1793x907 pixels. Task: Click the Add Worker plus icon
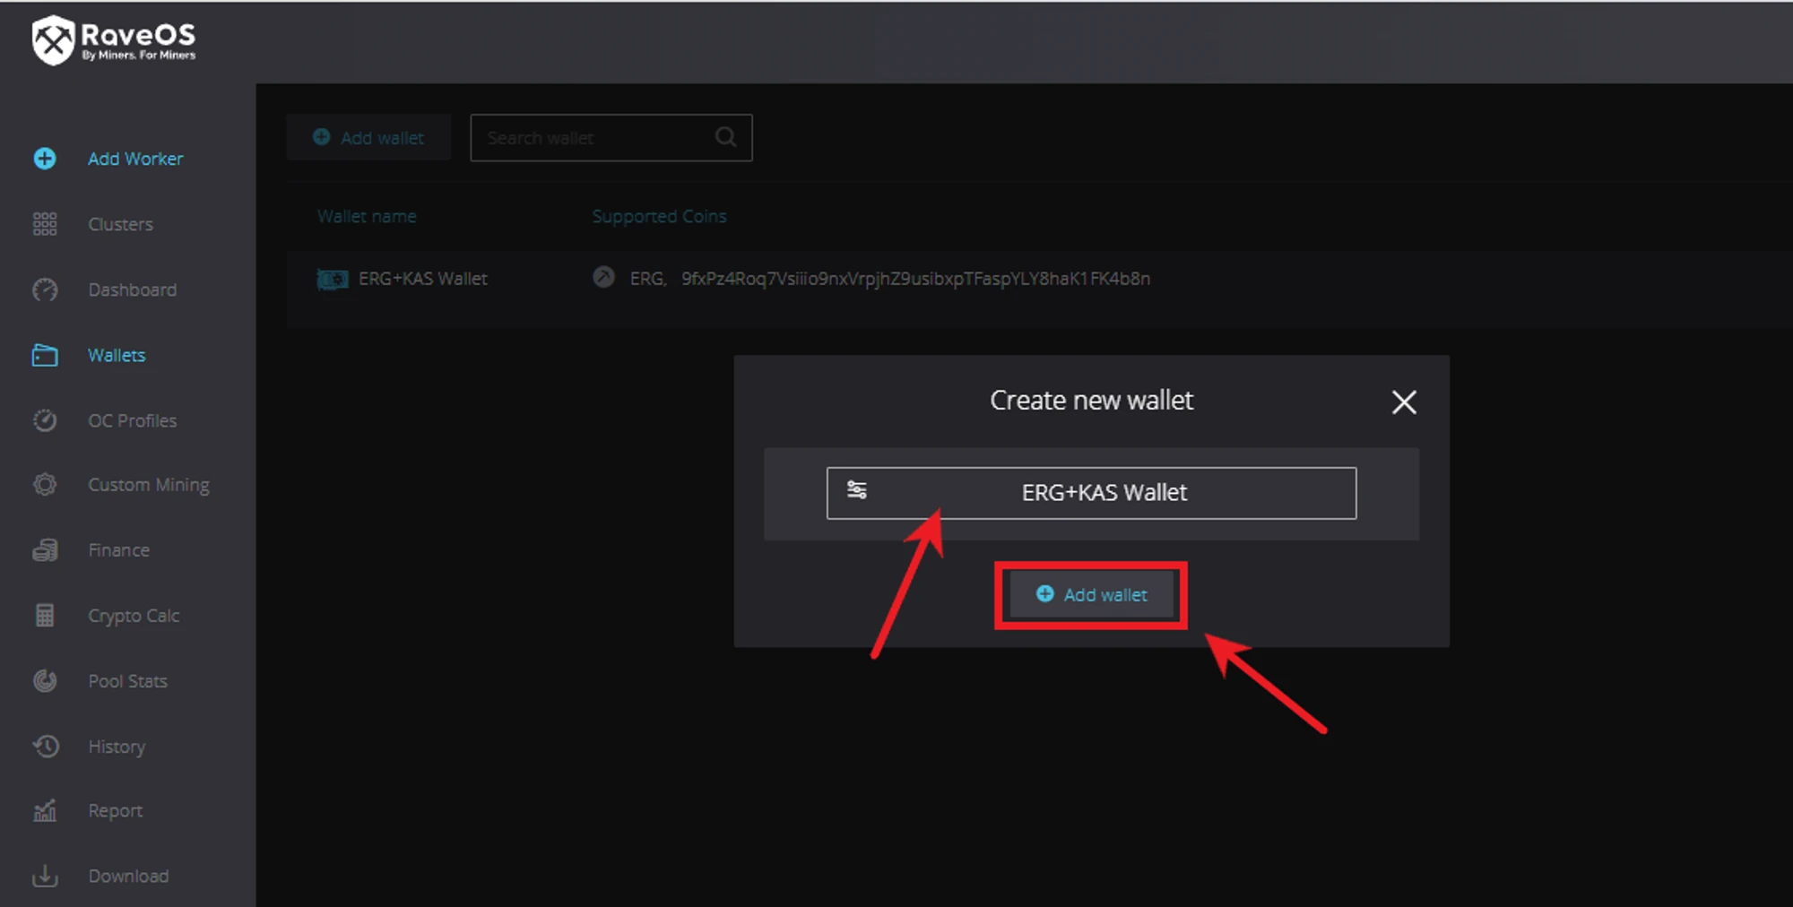[x=45, y=159]
